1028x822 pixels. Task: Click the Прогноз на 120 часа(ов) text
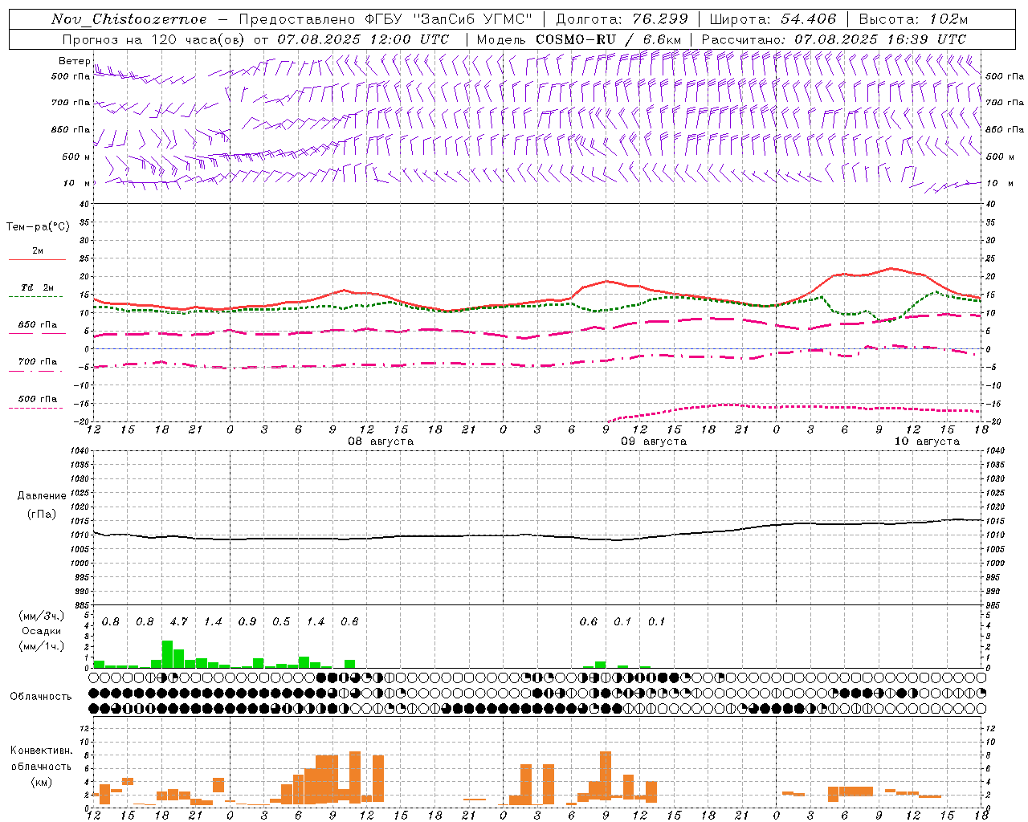point(154,39)
